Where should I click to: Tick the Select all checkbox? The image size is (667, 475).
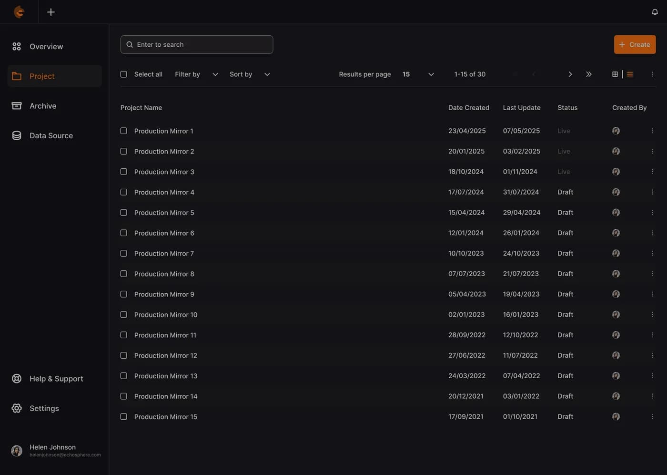(x=124, y=74)
